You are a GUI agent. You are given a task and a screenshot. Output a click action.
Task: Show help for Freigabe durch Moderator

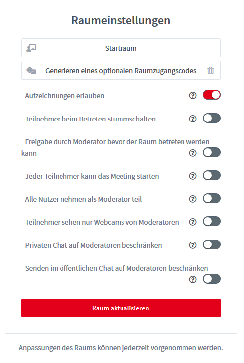(193, 153)
